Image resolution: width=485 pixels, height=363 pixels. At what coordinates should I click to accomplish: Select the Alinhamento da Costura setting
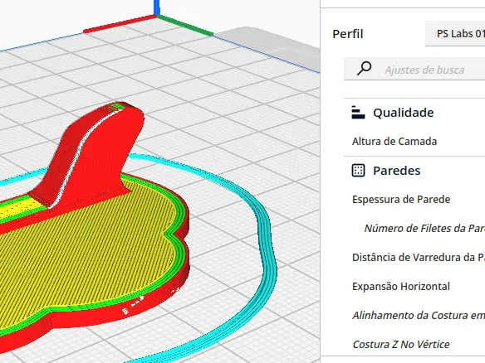pos(419,316)
